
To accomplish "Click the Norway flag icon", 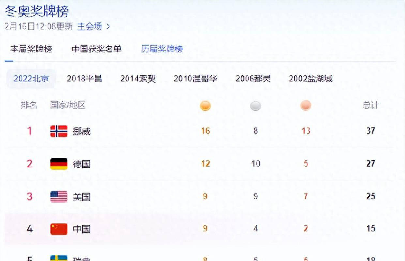I will pos(59,131).
